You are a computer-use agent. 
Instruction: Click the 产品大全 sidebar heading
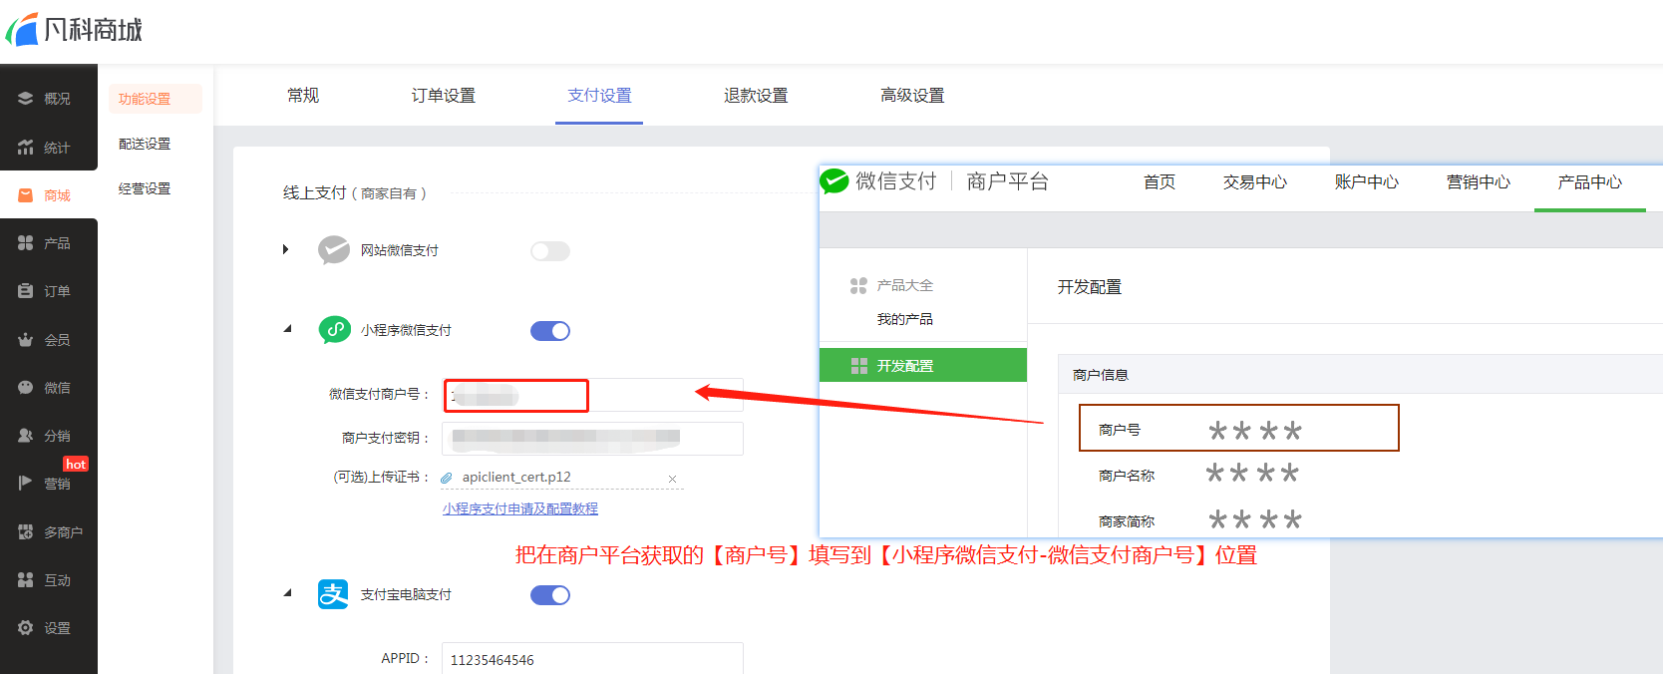click(905, 285)
